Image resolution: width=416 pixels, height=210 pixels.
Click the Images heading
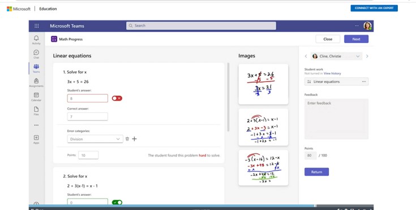tap(247, 56)
